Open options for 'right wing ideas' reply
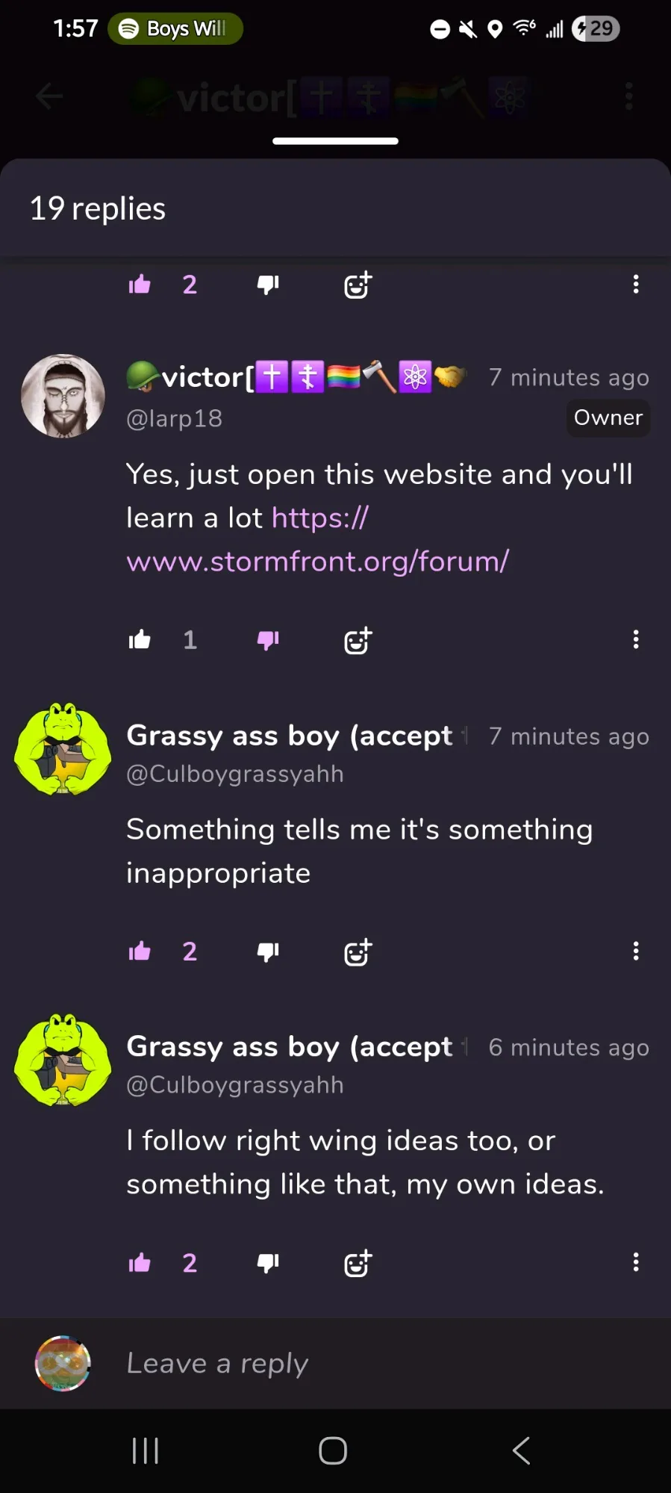The height and width of the screenshot is (1493, 671). click(x=636, y=1262)
